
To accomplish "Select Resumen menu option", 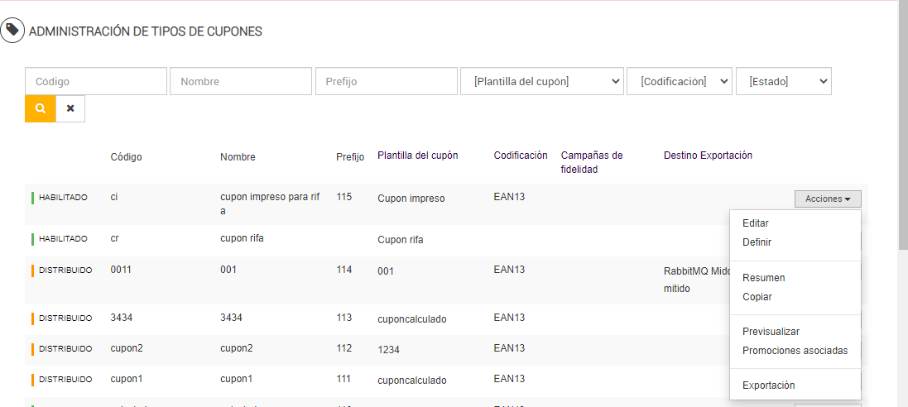I will point(763,278).
